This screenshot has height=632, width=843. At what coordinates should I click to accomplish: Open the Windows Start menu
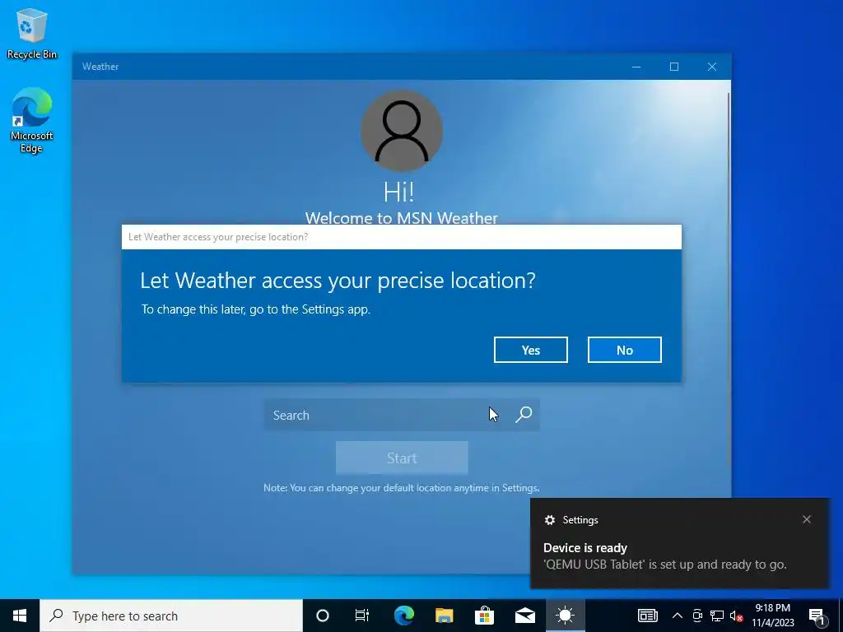(20, 616)
